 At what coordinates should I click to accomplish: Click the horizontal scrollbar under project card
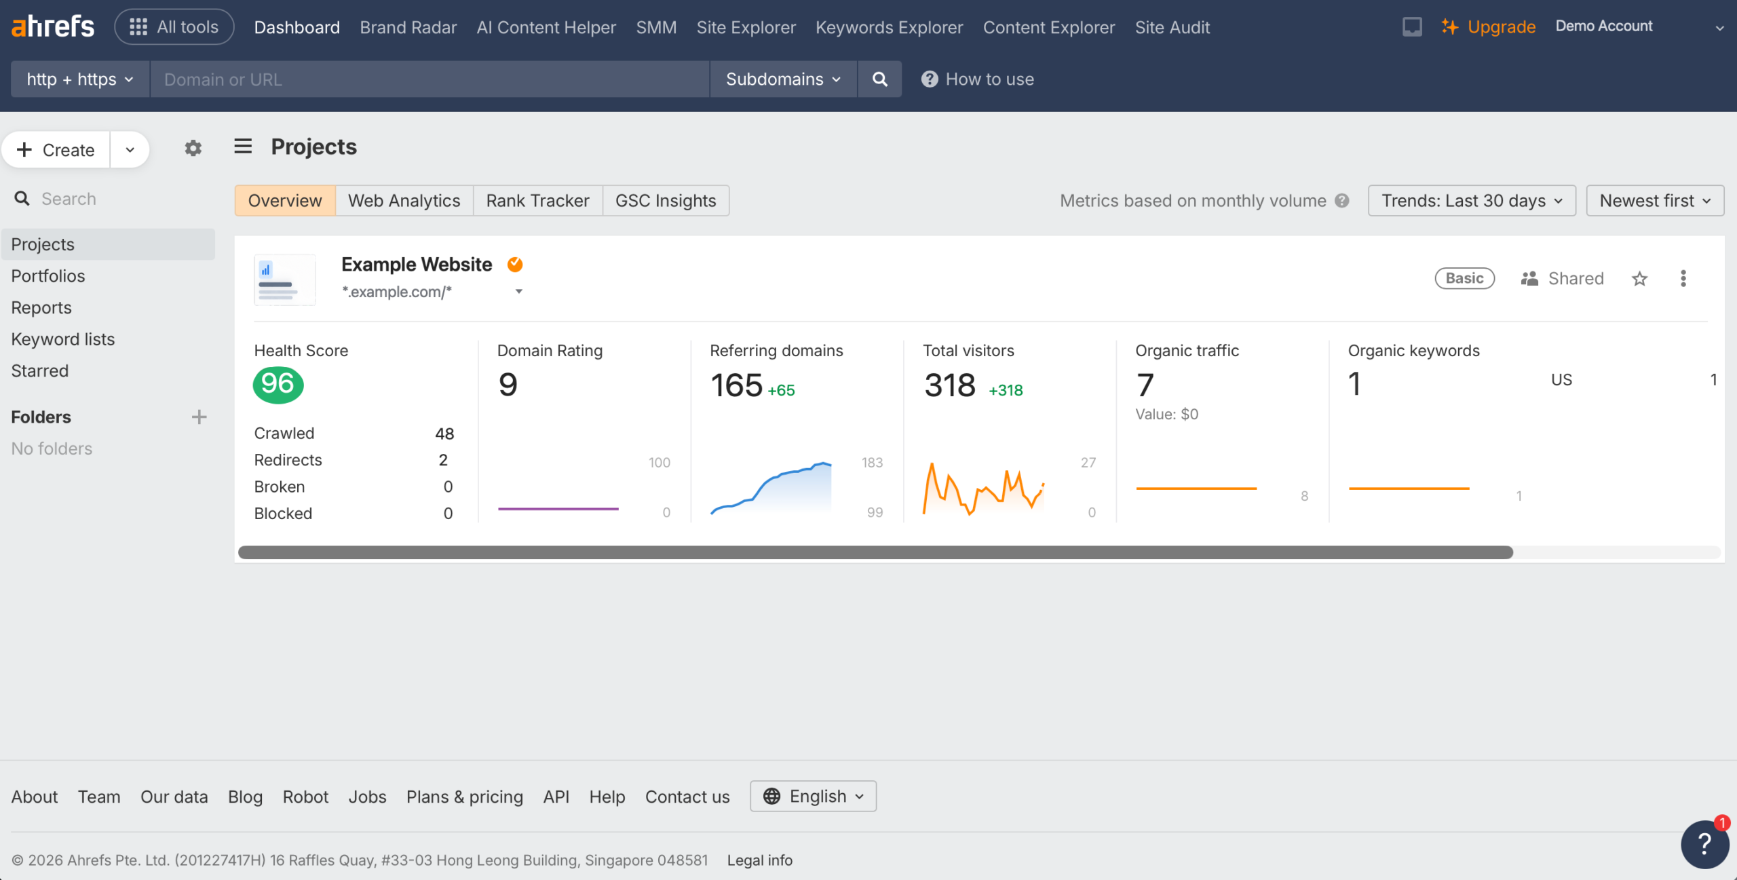875,552
